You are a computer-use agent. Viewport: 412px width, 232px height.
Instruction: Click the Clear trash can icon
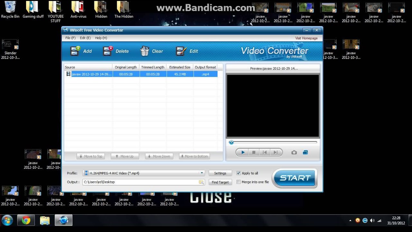(x=145, y=51)
